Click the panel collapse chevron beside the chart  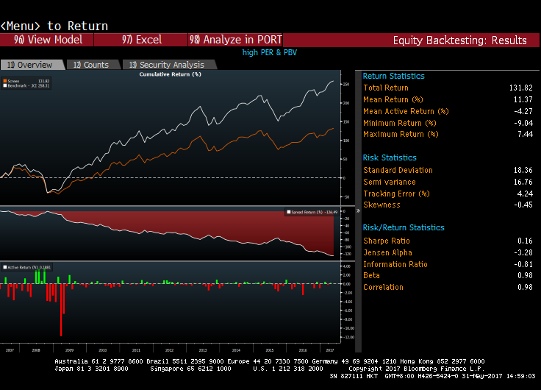tap(358, 210)
